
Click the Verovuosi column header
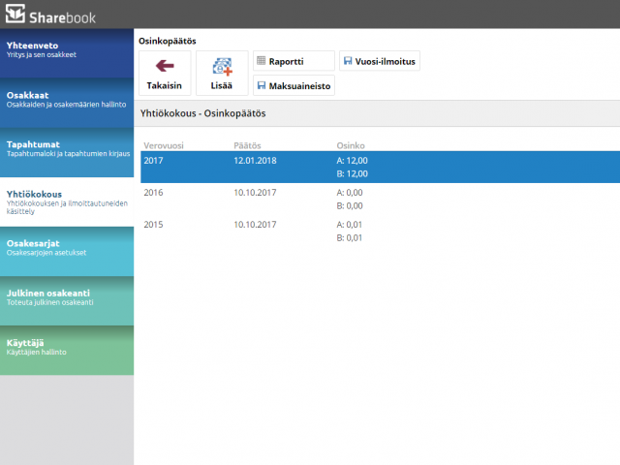pos(164,145)
